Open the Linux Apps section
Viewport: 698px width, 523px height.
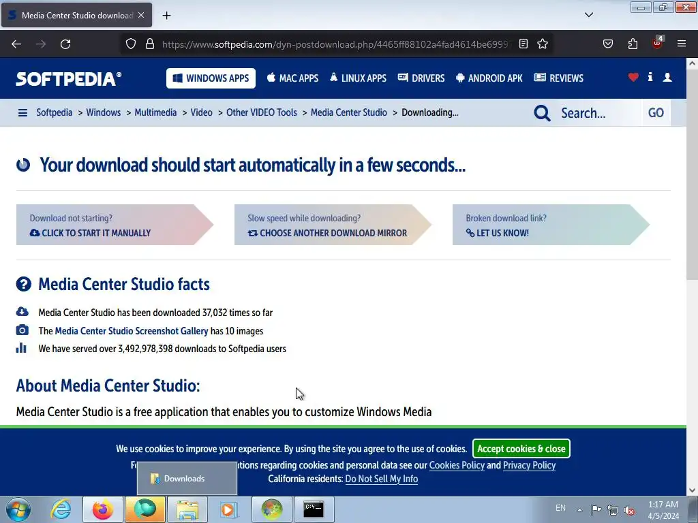358,78
